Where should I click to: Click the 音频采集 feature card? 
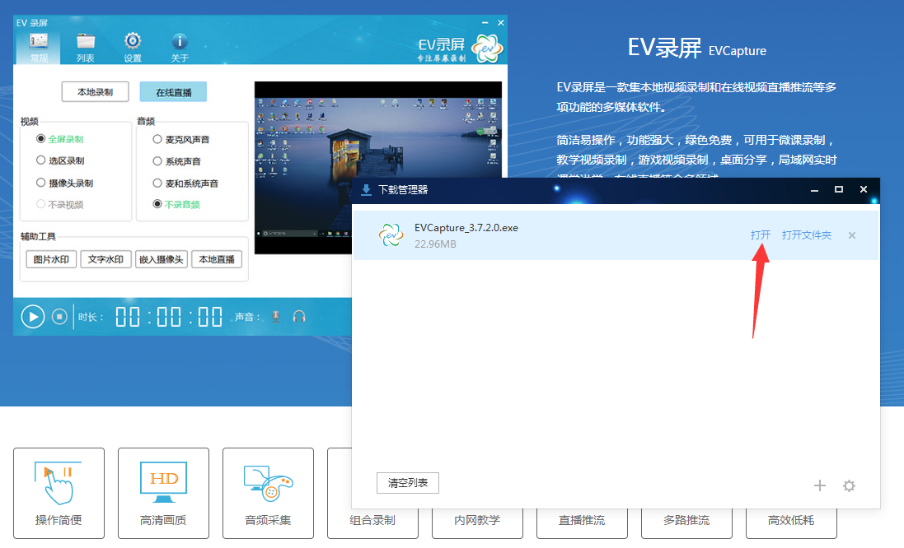point(268,494)
